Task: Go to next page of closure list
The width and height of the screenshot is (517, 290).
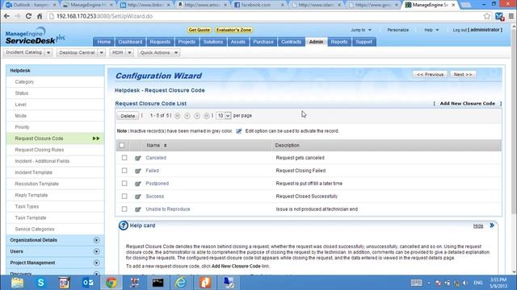Action: point(197,116)
